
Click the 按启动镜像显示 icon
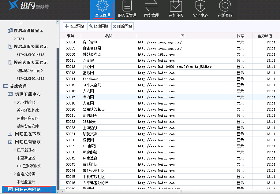10,31
